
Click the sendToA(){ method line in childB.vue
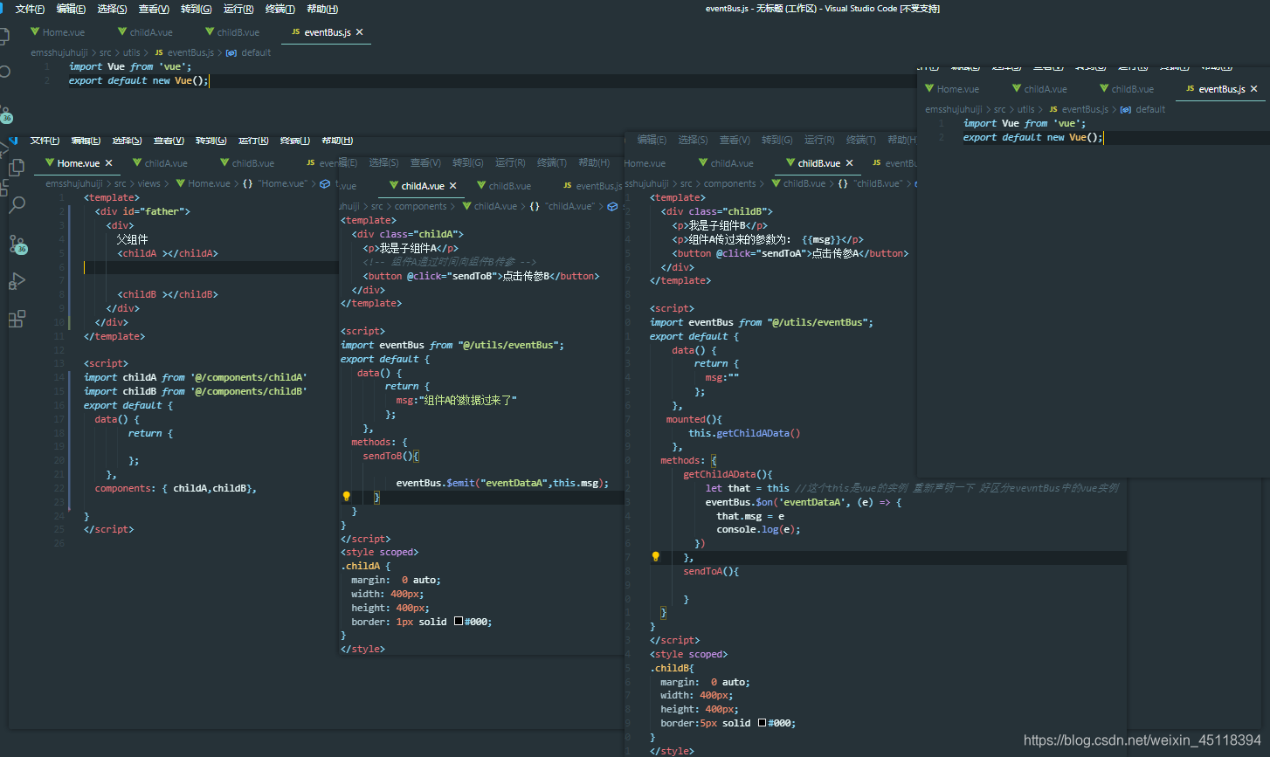(711, 571)
